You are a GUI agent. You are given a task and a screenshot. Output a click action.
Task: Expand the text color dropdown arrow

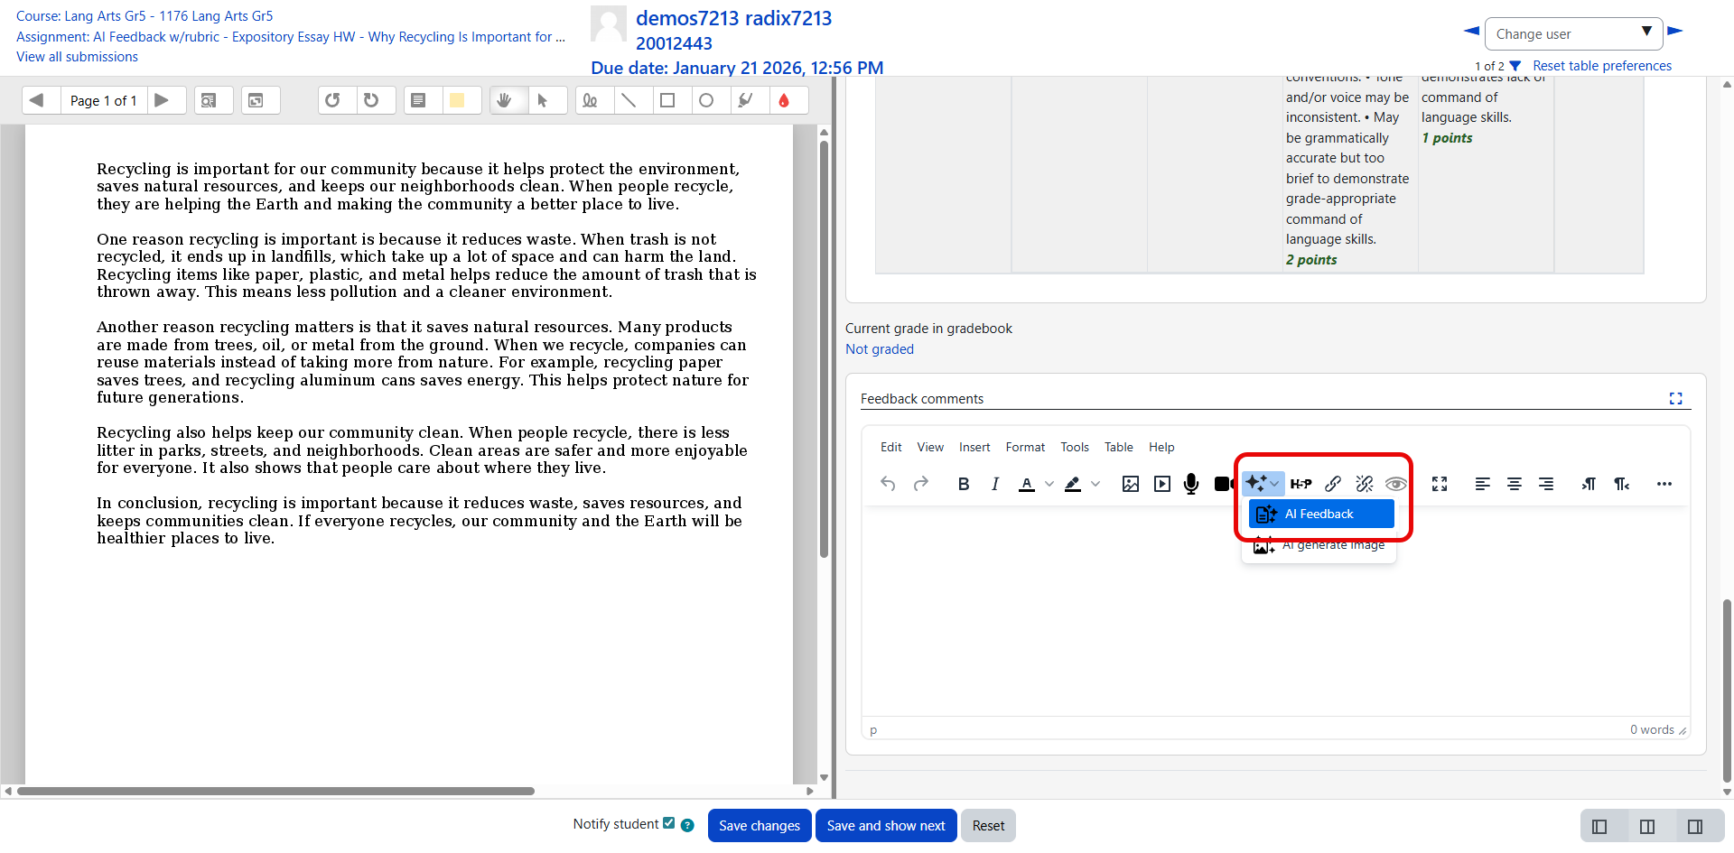tap(1049, 484)
